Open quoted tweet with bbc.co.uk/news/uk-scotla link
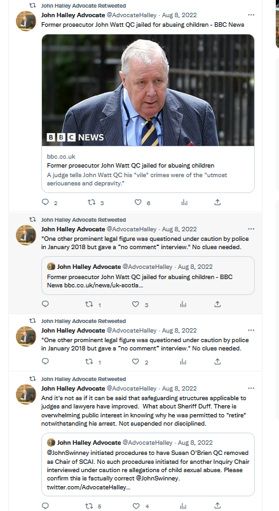 [148, 275]
